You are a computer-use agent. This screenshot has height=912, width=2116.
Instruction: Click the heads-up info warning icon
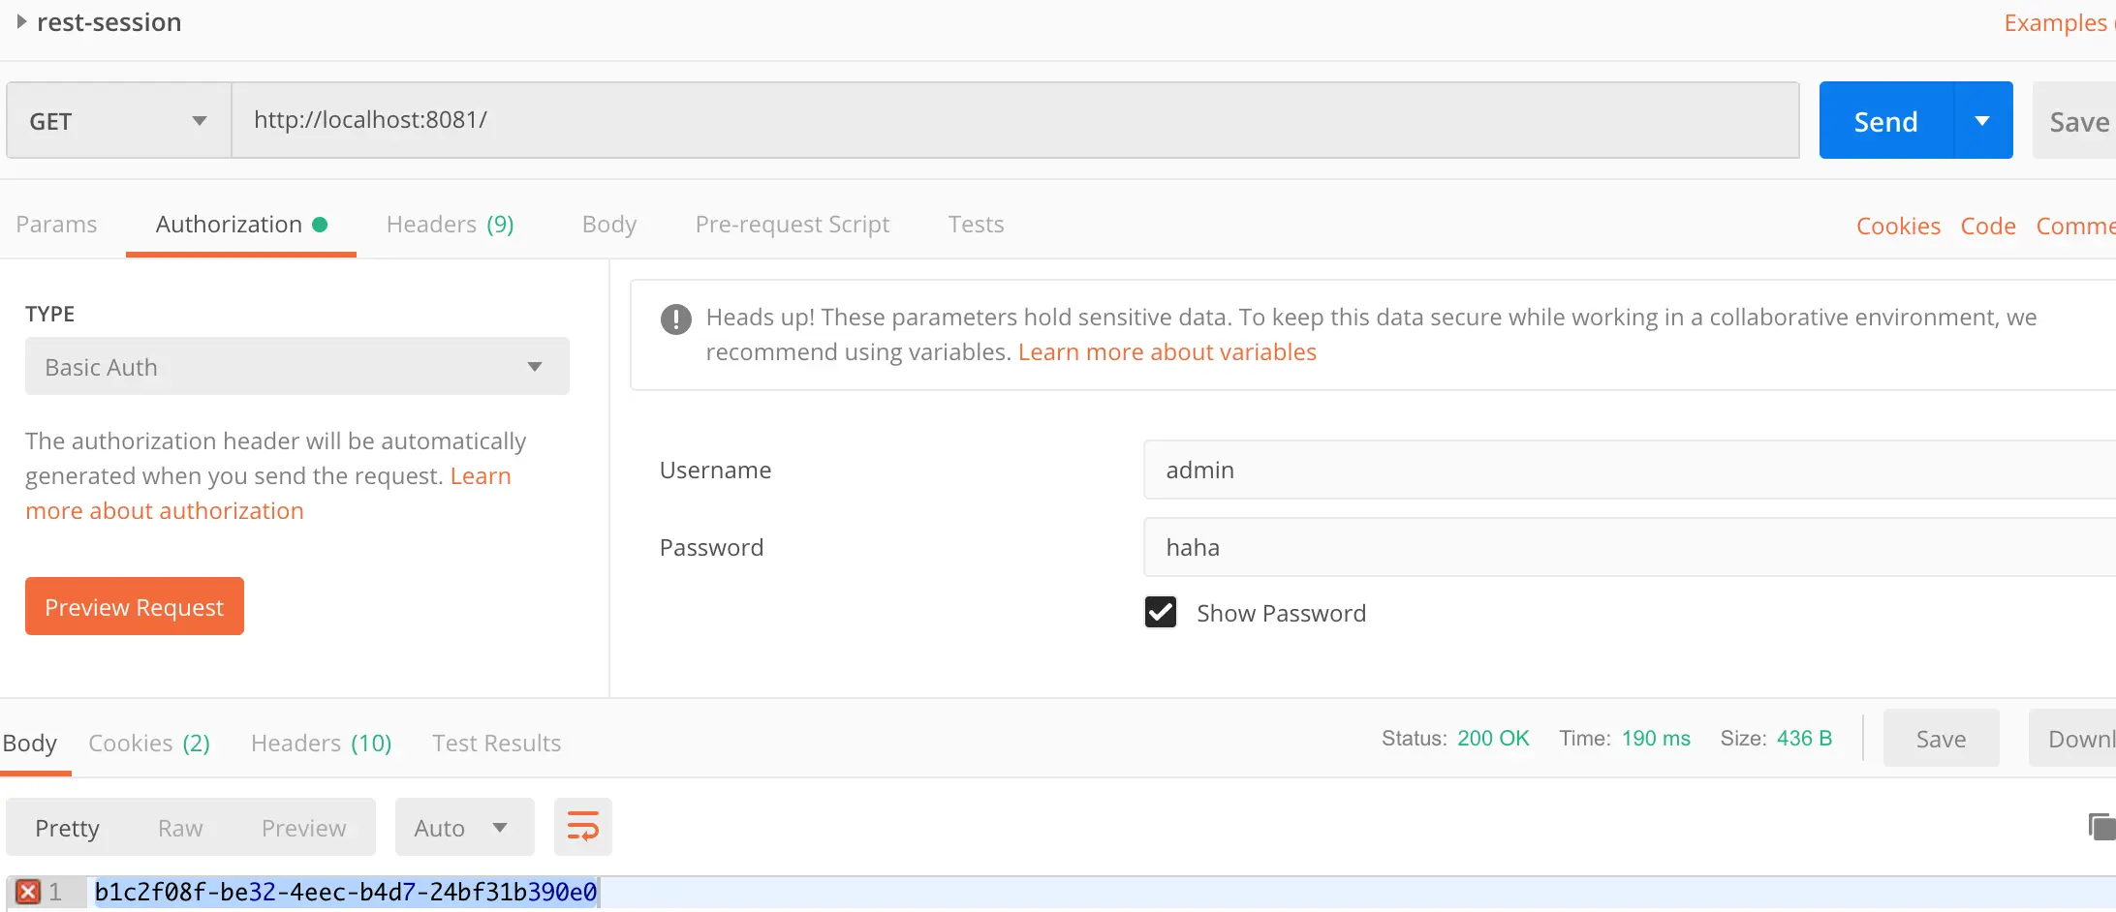pos(675,319)
